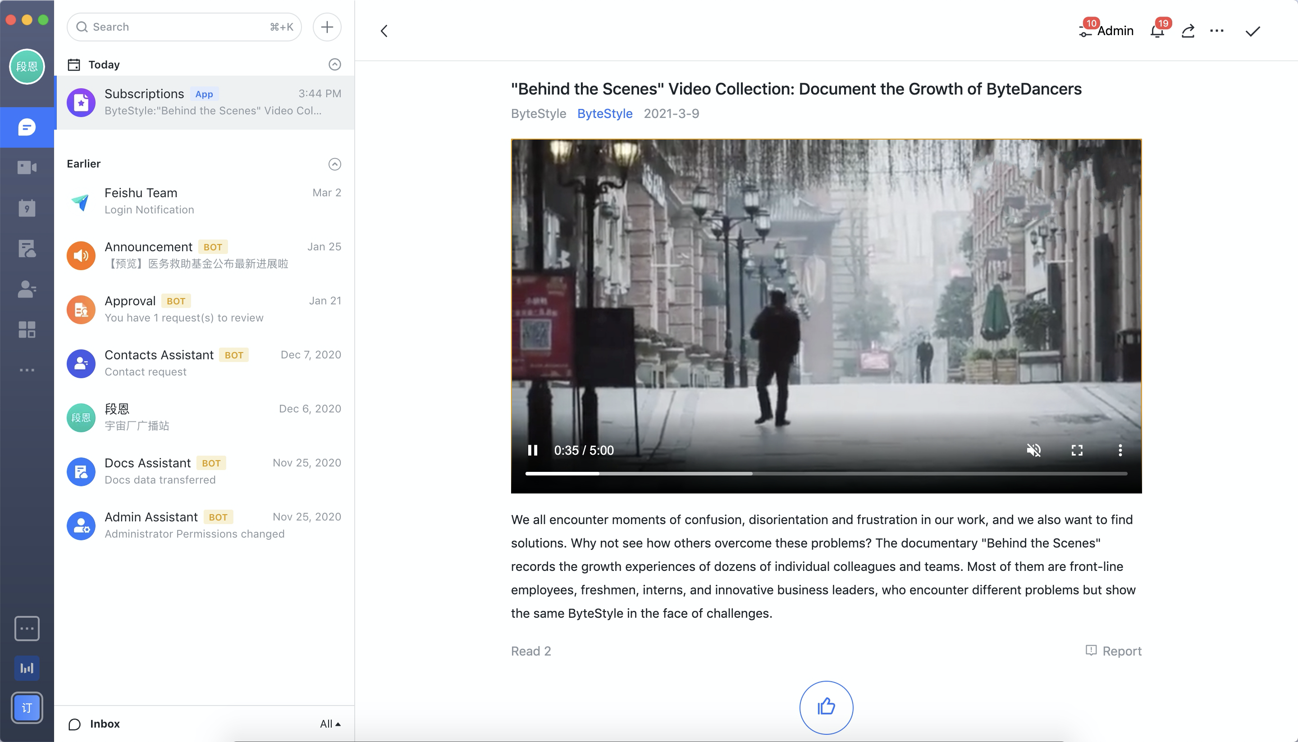
Task: Click the notification bell icon
Action: tap(1157, 31)
